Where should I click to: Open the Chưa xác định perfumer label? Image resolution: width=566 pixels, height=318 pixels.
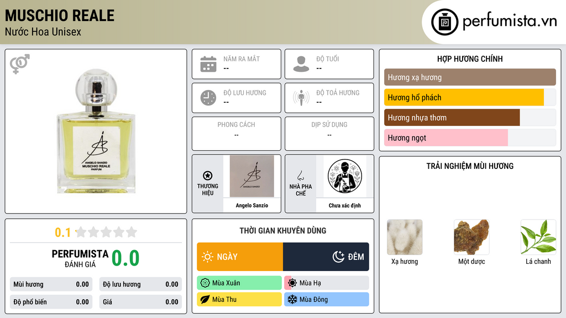click(345, 205)
